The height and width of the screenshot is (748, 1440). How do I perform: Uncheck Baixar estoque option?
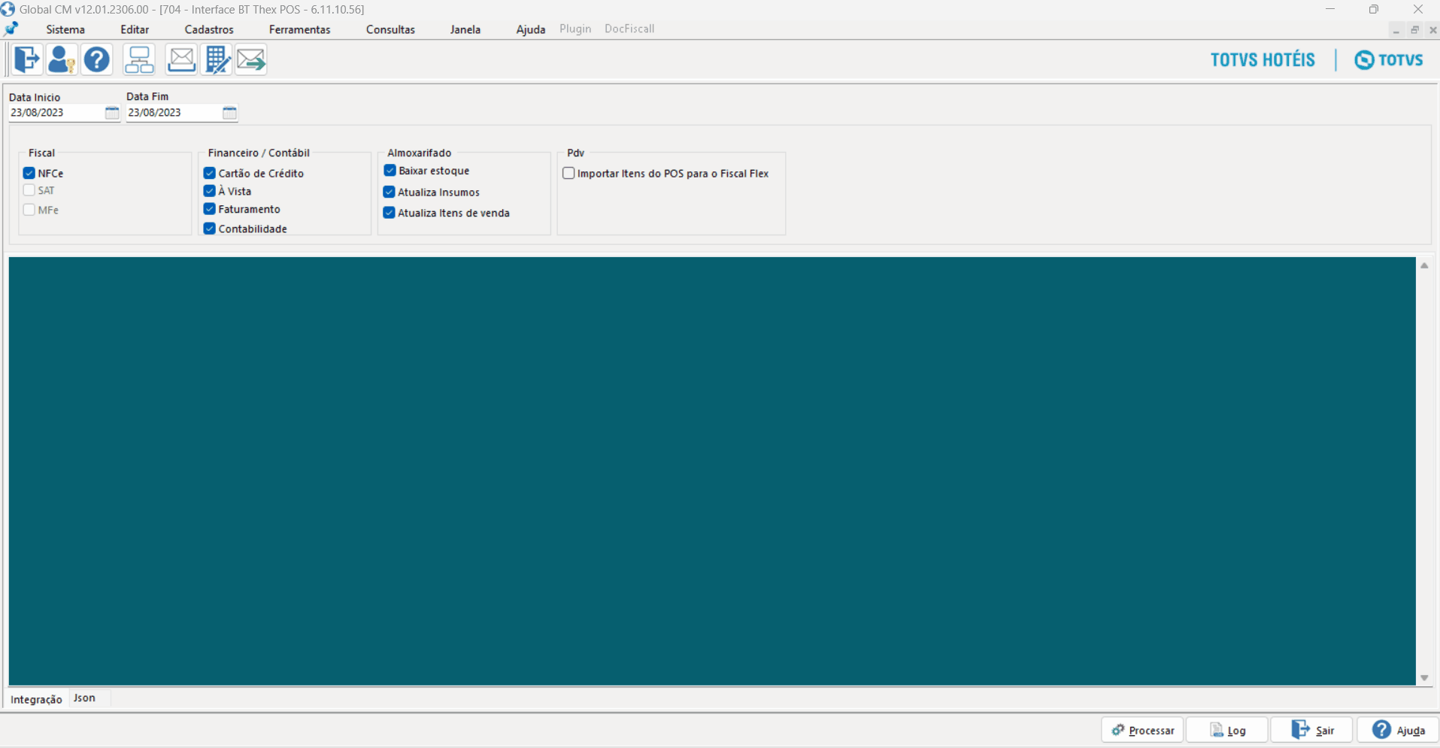point(390,171)
